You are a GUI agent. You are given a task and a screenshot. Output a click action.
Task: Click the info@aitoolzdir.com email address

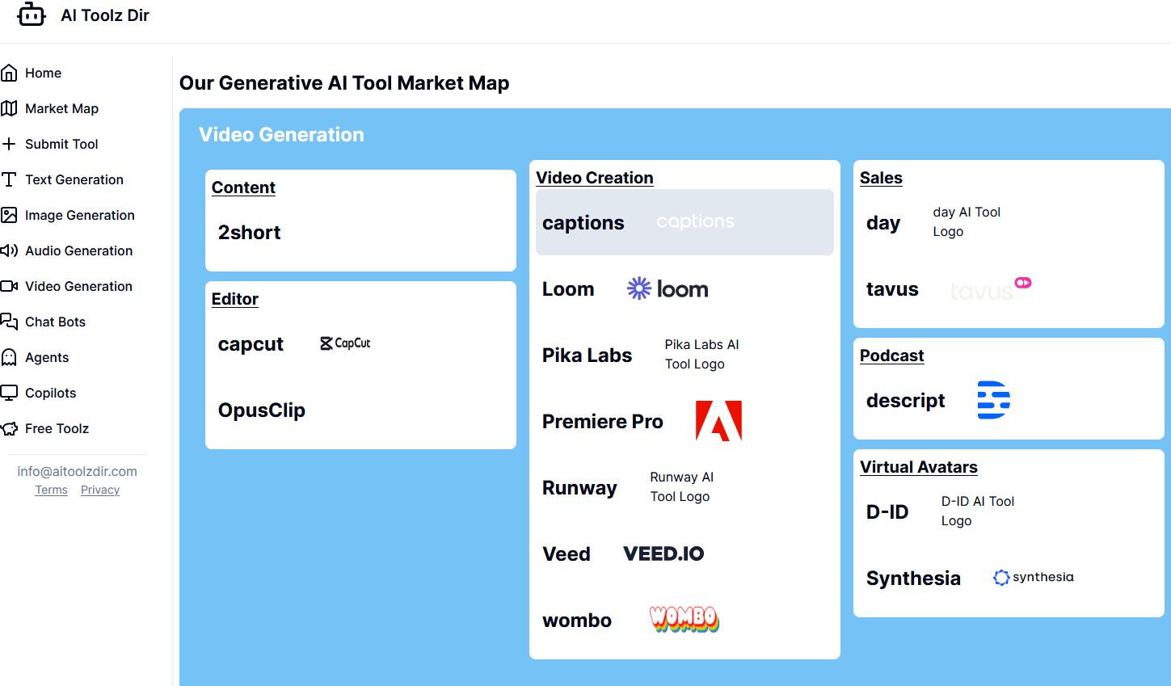(x=78, y=471)
